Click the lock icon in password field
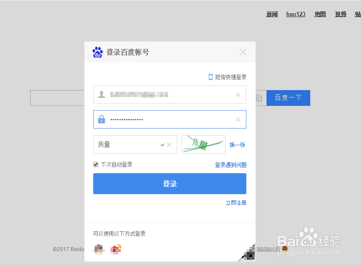The height and width of the screenshot is (265, 361). pos(102,119)
